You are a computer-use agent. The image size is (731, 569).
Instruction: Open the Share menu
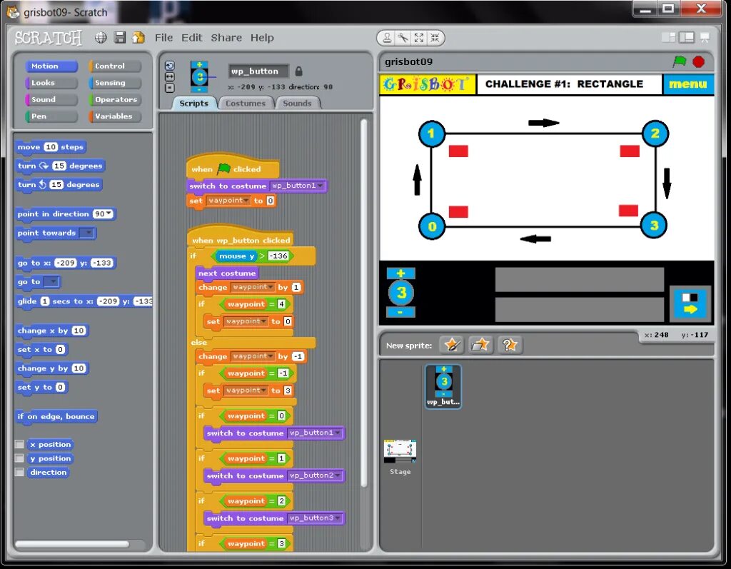[226, 38]
